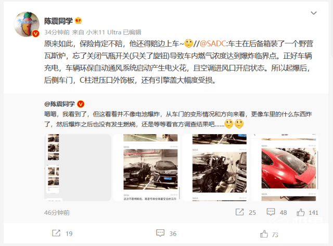Click the 小米11 Ultra source link

pos(104,32)
